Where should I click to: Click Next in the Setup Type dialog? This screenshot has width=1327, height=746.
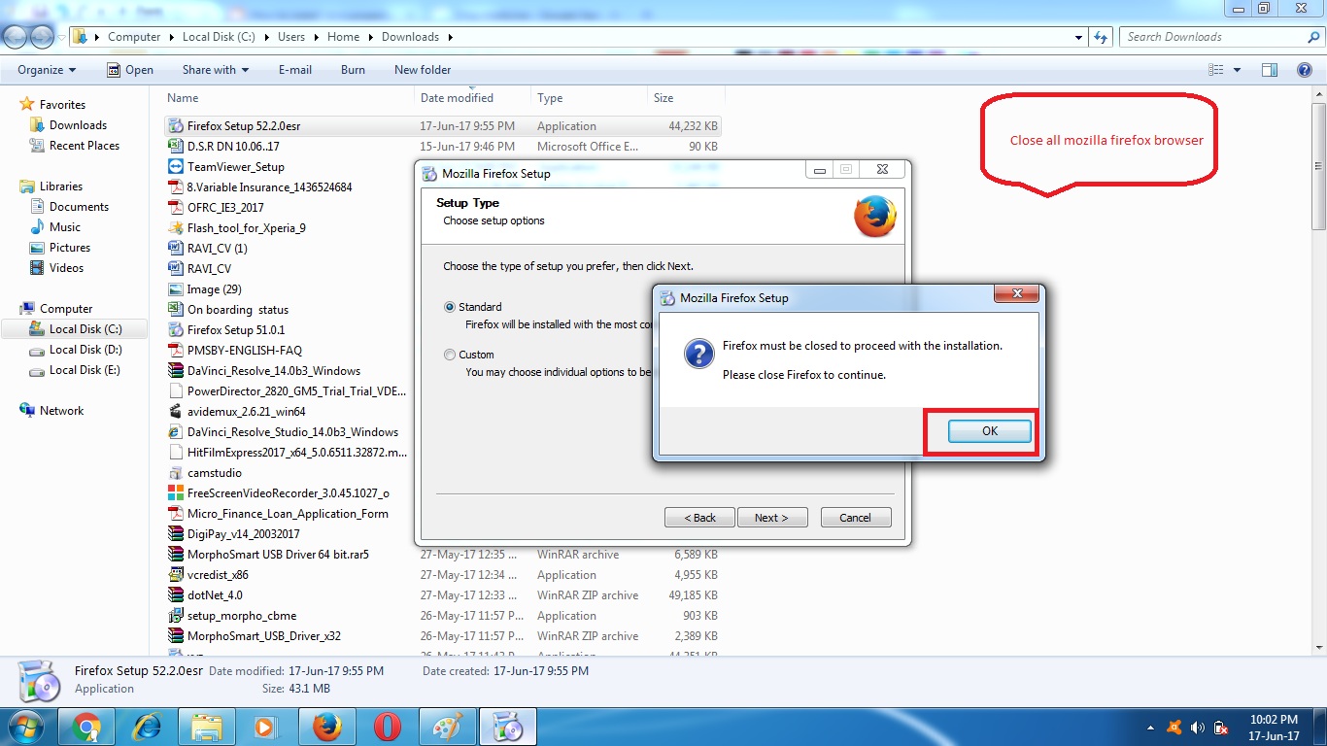[772, 517]
